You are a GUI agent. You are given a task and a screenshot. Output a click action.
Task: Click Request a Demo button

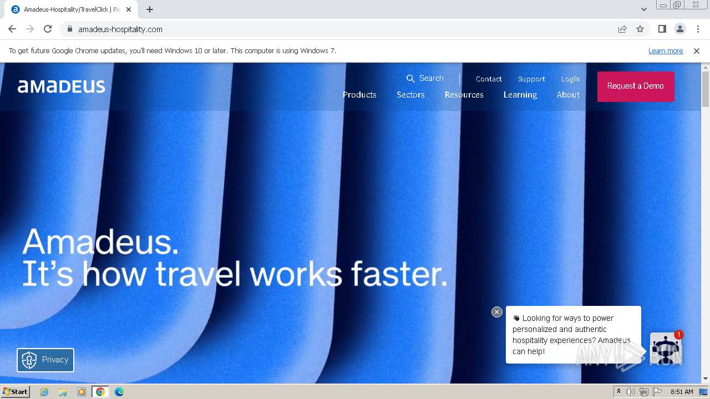(x=636, y=86)
